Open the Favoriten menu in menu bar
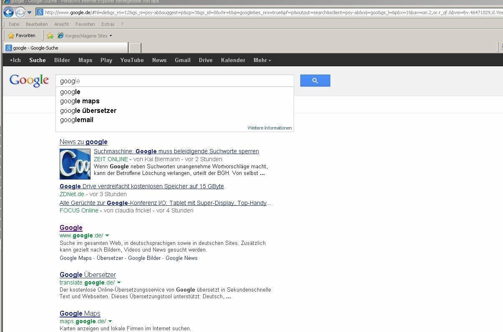503x332 pixels. pyautogui.click(x=85, y=24)
